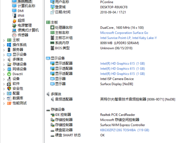This screenshot has width=193, height=143.
Task: Expand the 安全性 tree node
Action: [4, 89]
